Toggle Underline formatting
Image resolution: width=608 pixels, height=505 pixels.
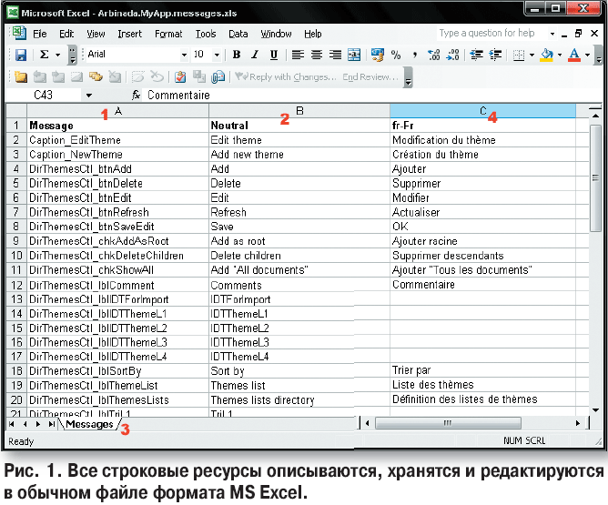274,56
